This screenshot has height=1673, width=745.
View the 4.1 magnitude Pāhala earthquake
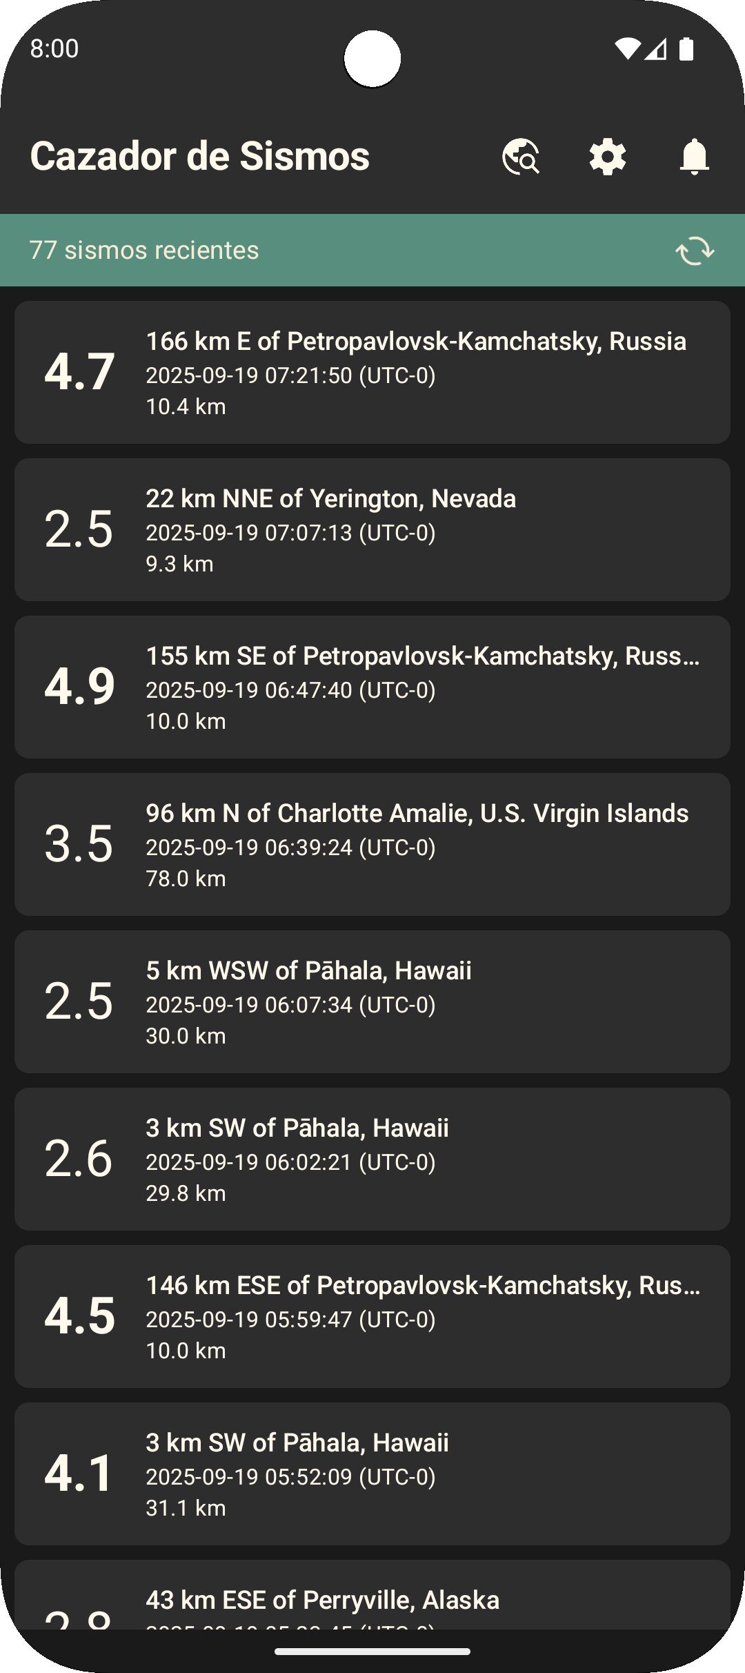point(372,1474)
